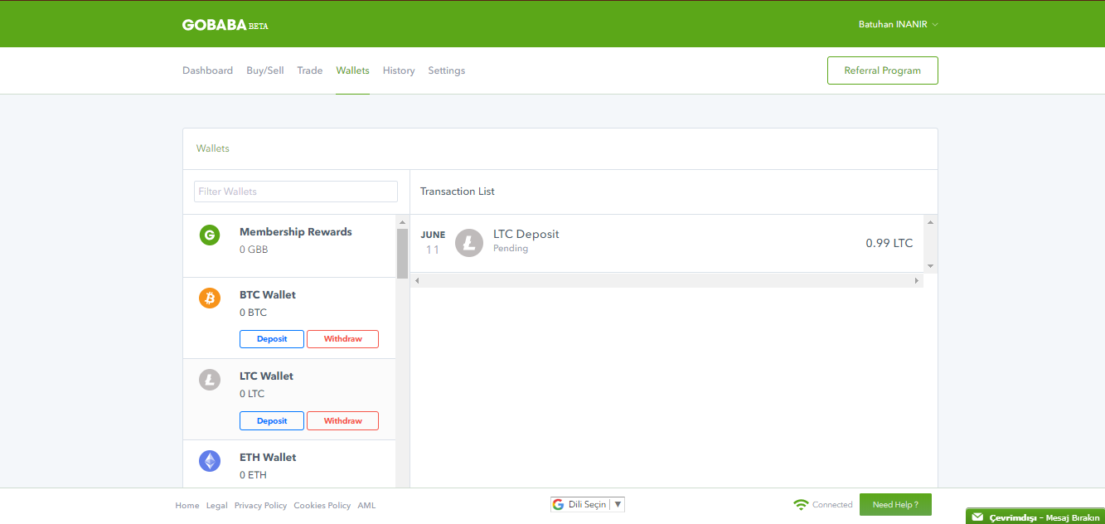Click the Ethereum wallet icon
Screen dimensions: 1105x524
pyautogui.click(x=210, y=461)
